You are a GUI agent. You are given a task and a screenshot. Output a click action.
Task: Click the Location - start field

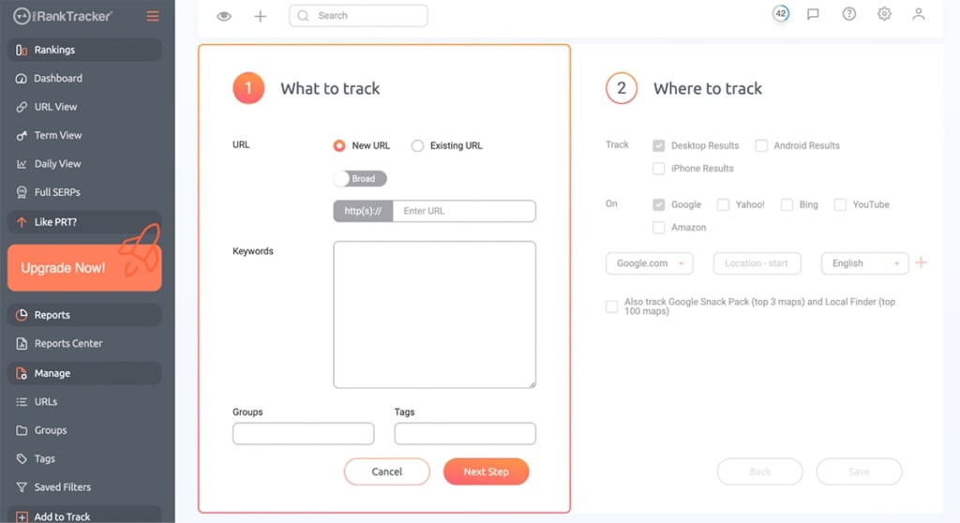pos(757,263)
